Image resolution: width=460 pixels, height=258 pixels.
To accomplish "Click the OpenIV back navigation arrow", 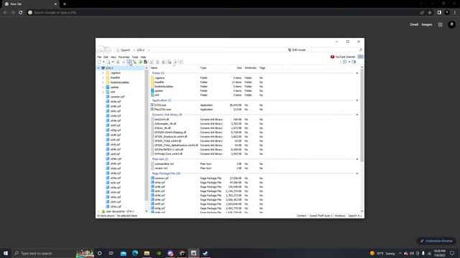I will (x=101, y=50).
